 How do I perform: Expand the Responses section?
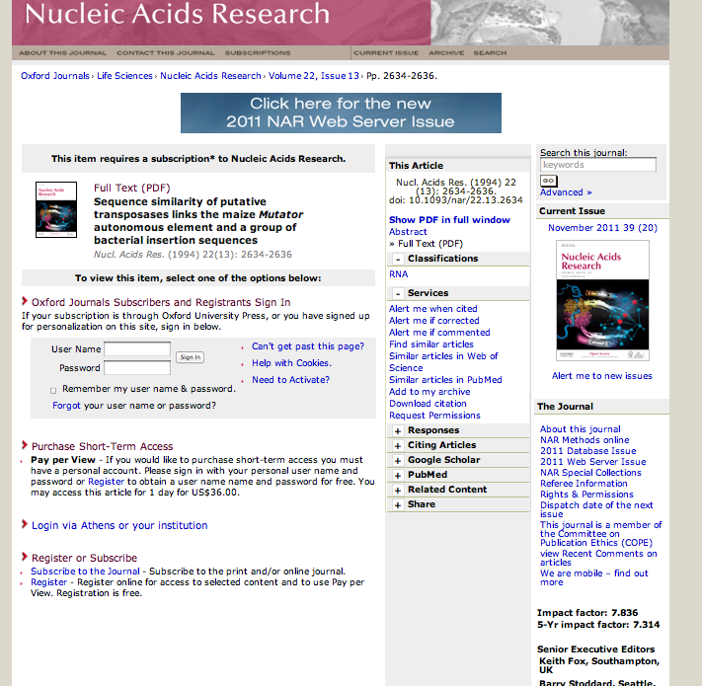397,430
